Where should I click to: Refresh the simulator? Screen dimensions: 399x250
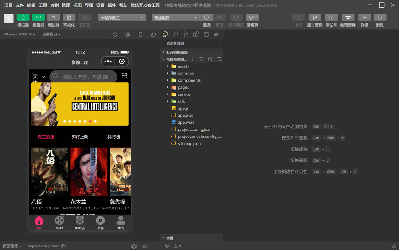(x=115, y=35)
